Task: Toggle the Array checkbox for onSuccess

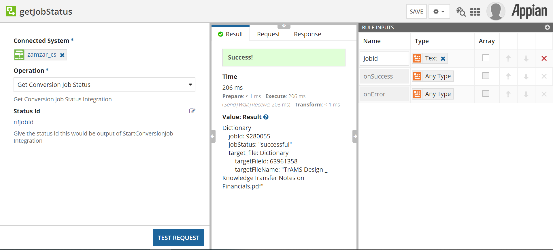Action: tap(486, 76)
